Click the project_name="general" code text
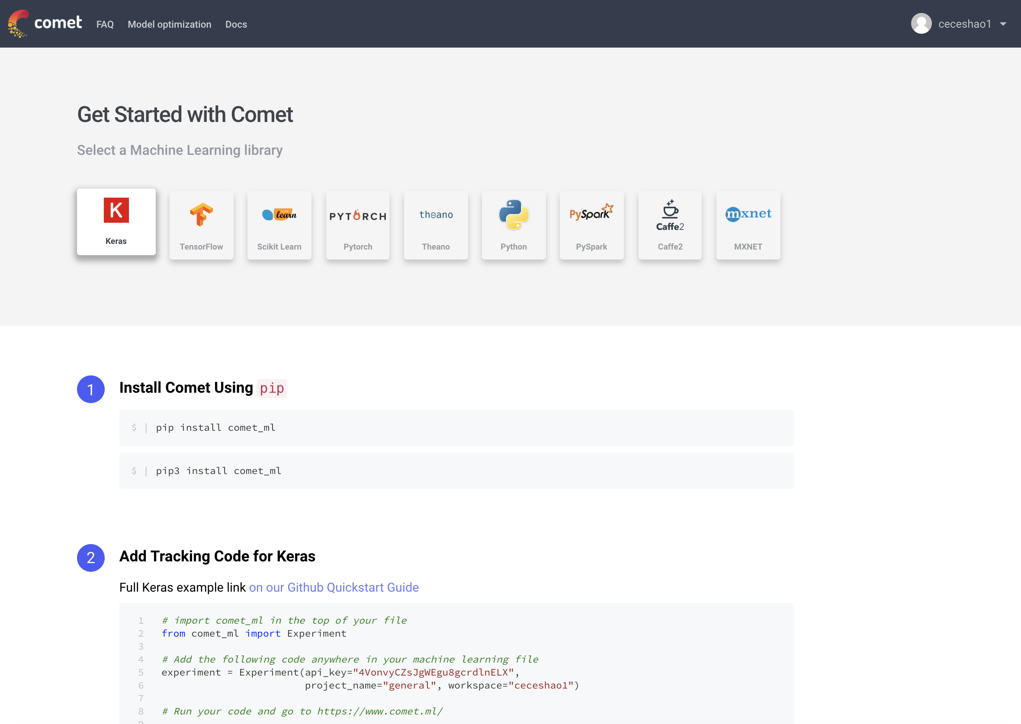Screen dimensions: 1021x724 pos(370,685)
